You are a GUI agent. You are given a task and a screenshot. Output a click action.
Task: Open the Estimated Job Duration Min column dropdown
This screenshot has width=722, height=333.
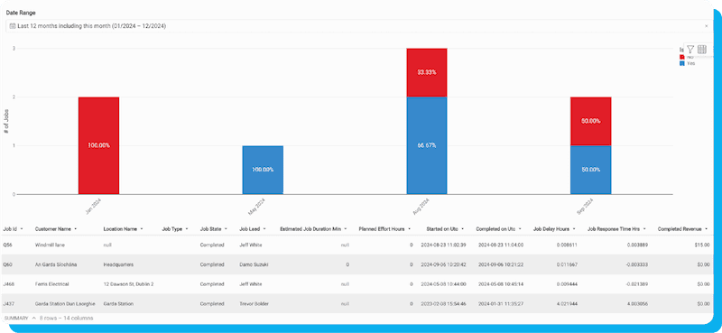pos(346,229)
